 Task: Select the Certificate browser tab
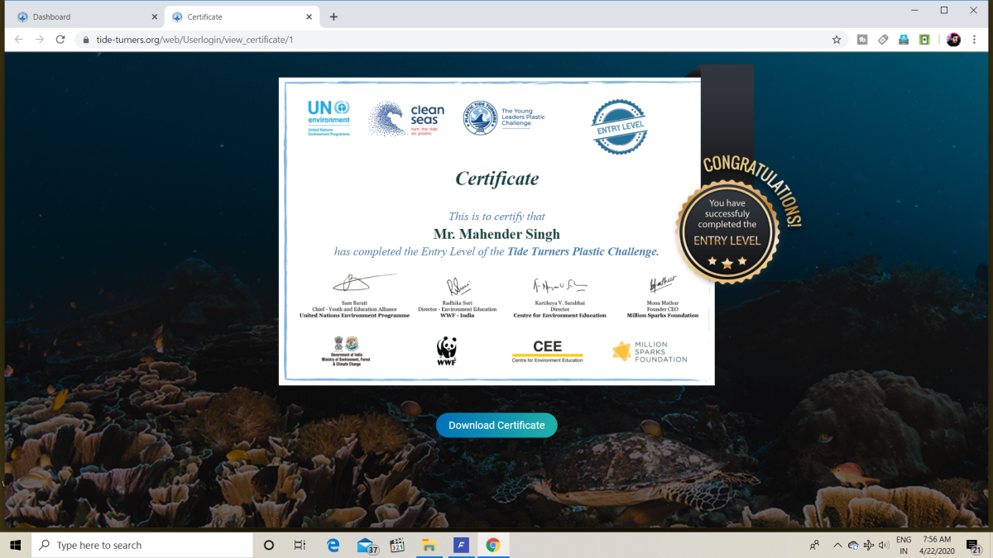pyautogui.click(x=242, y=17)
